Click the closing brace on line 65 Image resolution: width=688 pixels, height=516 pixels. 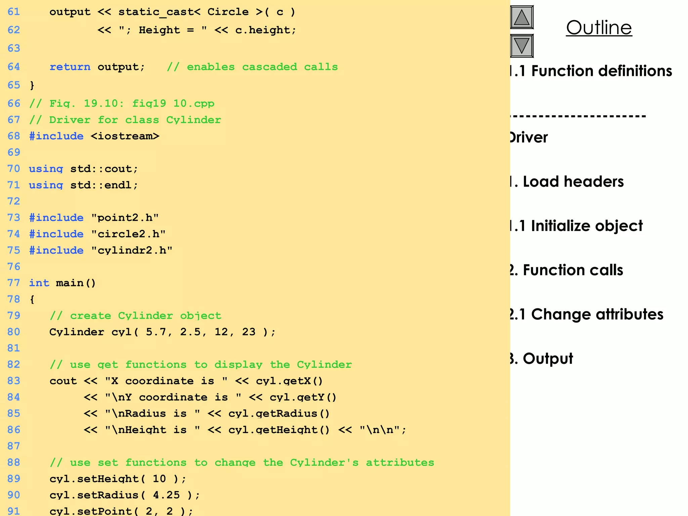(x=32, y=85)
